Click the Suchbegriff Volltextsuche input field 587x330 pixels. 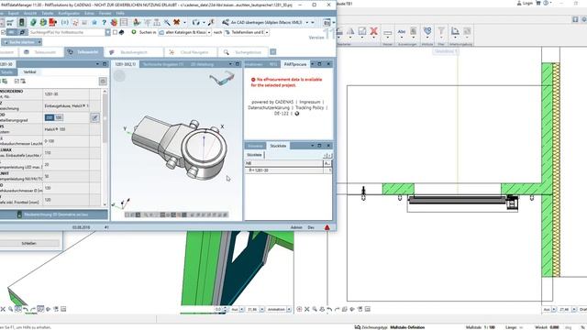67,33
